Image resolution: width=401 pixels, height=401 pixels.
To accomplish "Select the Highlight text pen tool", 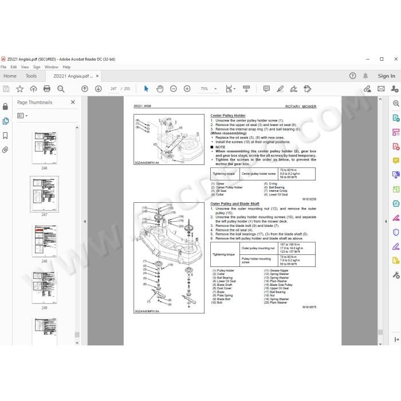I will click(280, 89).
